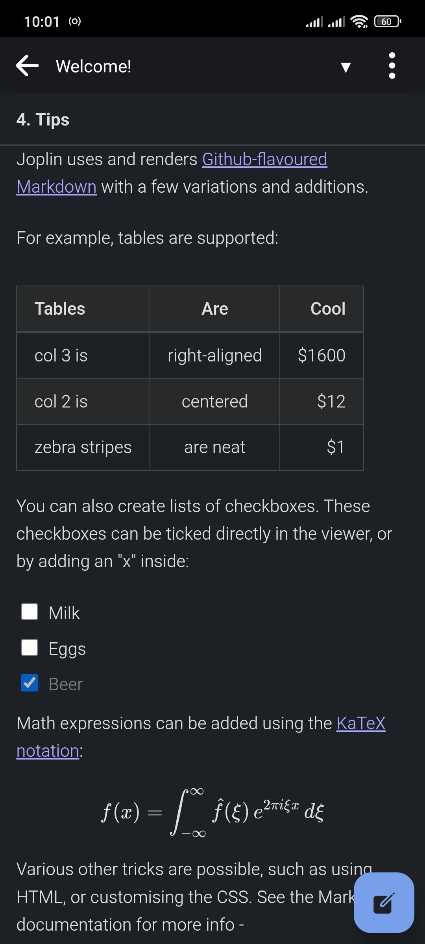Tick the Eggs checkbox
This screenshot has height=944, width=425.
click(x=30, y=647)
